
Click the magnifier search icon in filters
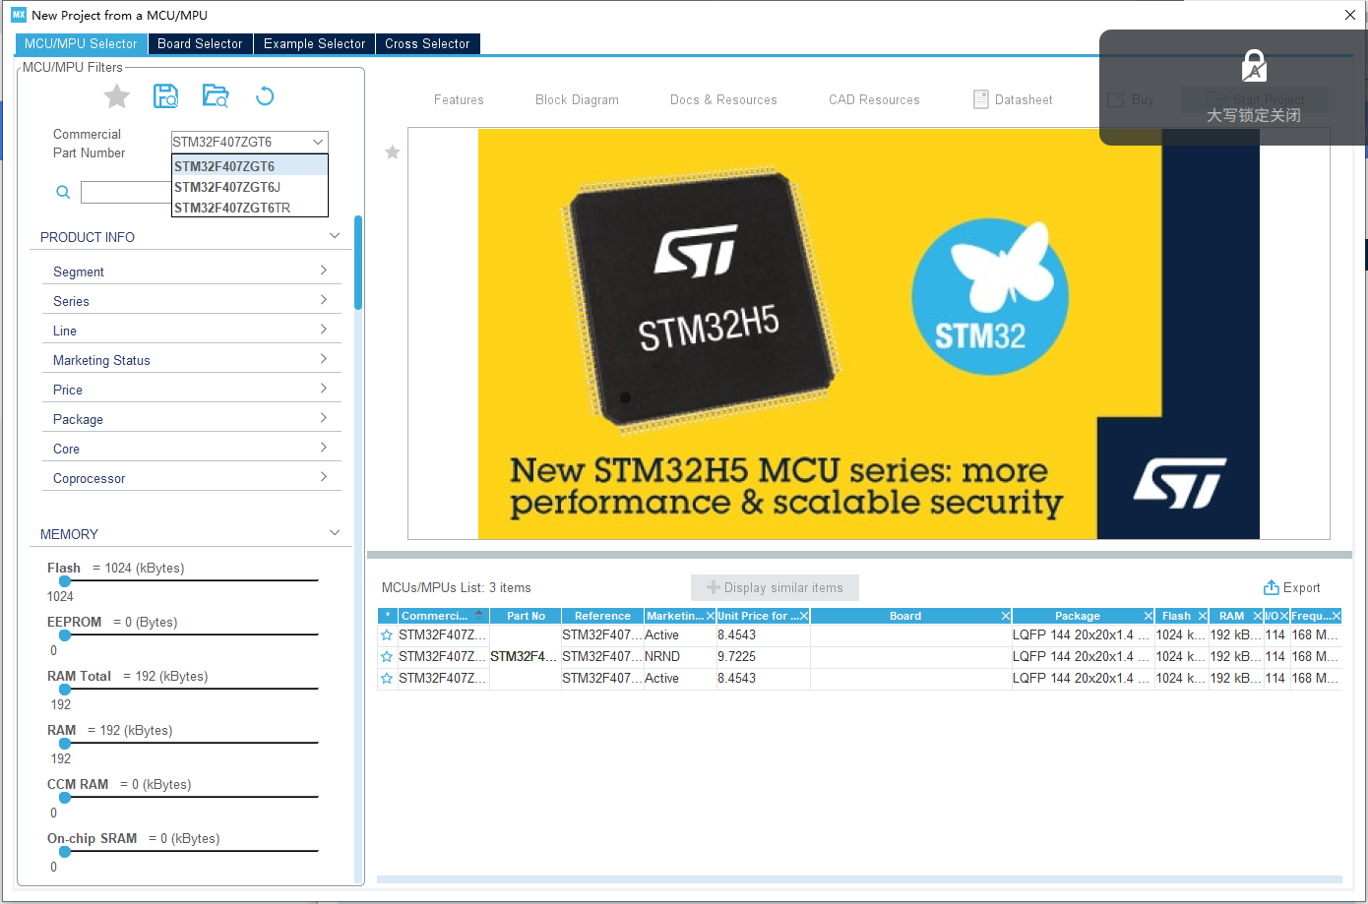point(63,192)
